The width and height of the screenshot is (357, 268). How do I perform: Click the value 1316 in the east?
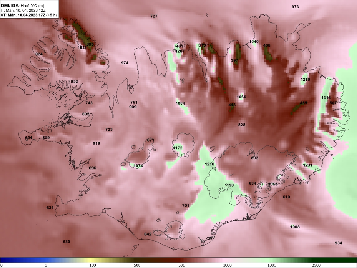(326, 98)
